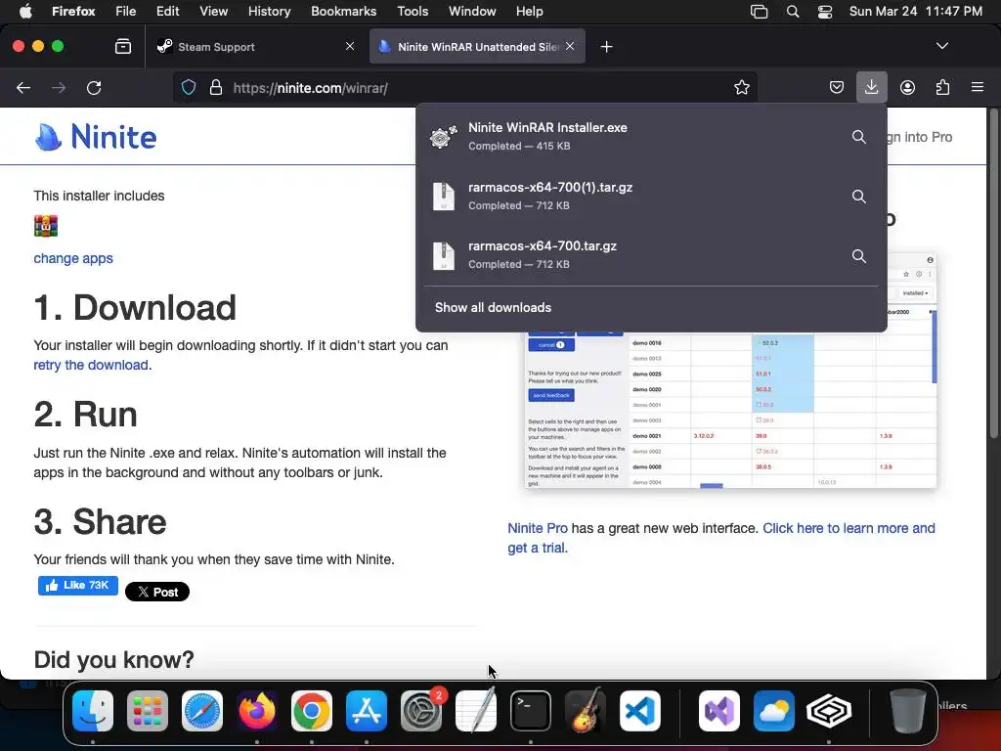The image size is (1001, 751).
Task: Launch Safari from the Dock
Action: click(x=202, y=711)
